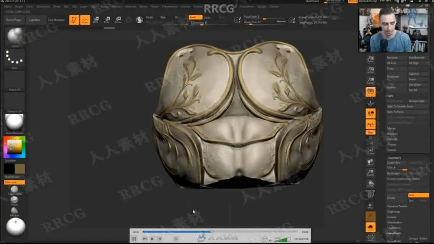Expand the Crease section

(x=392, y=217)
